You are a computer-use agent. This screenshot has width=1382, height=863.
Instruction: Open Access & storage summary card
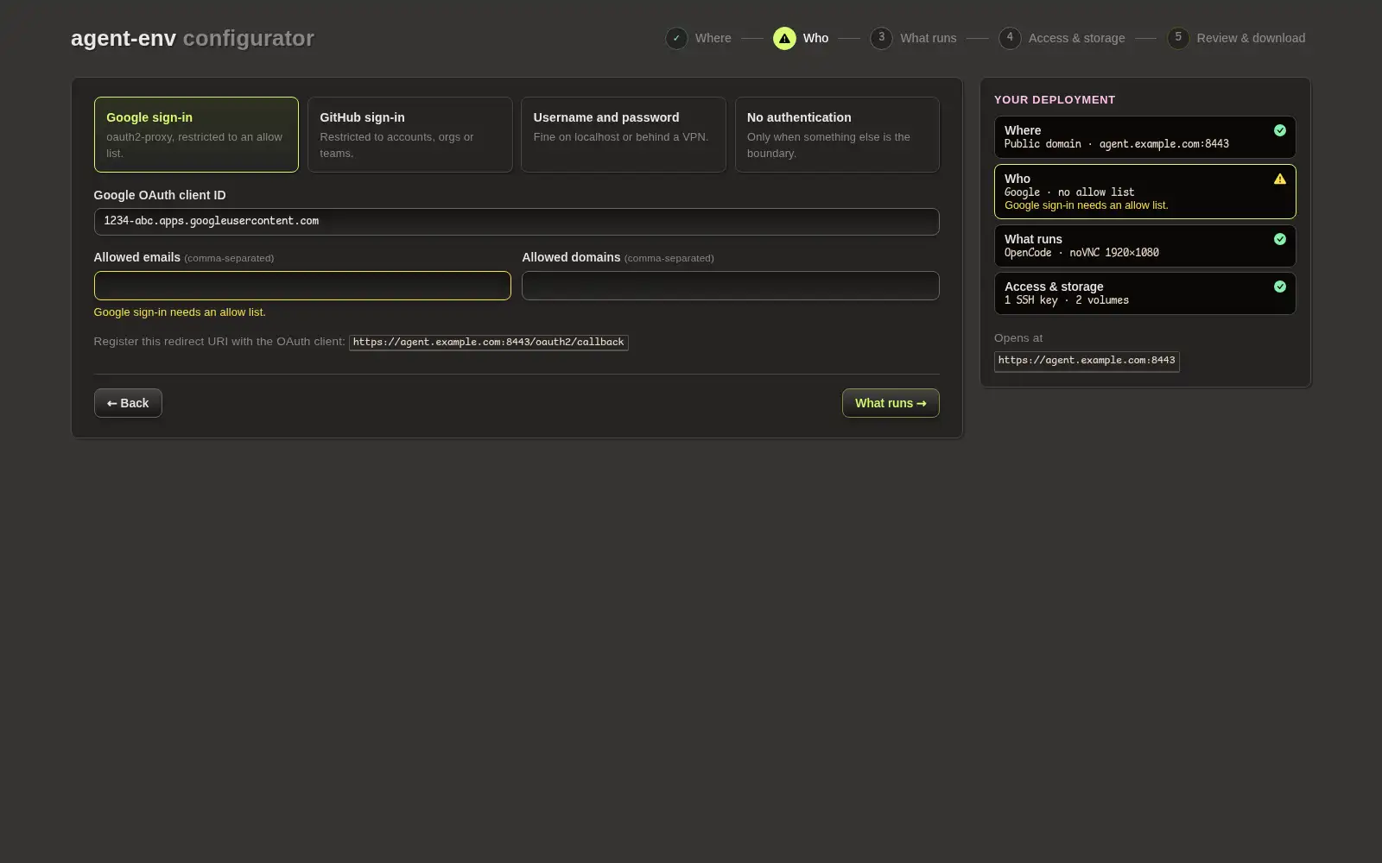pyautogui.click(x=1144, y=293)
